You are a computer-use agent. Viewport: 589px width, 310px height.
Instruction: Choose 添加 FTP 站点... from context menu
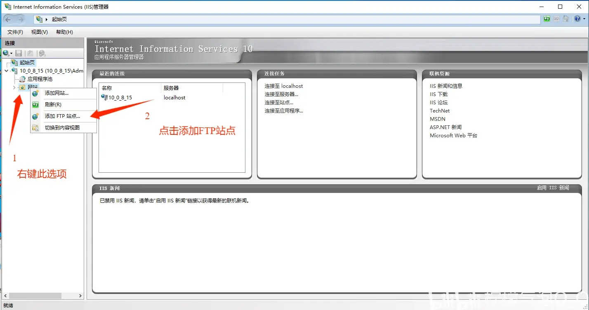64,116
